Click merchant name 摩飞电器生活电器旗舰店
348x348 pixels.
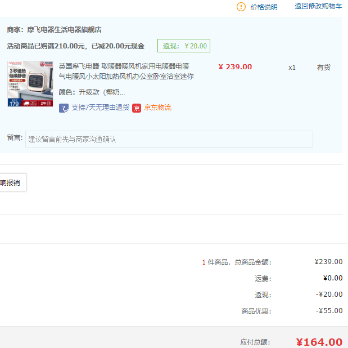[64, 30]
